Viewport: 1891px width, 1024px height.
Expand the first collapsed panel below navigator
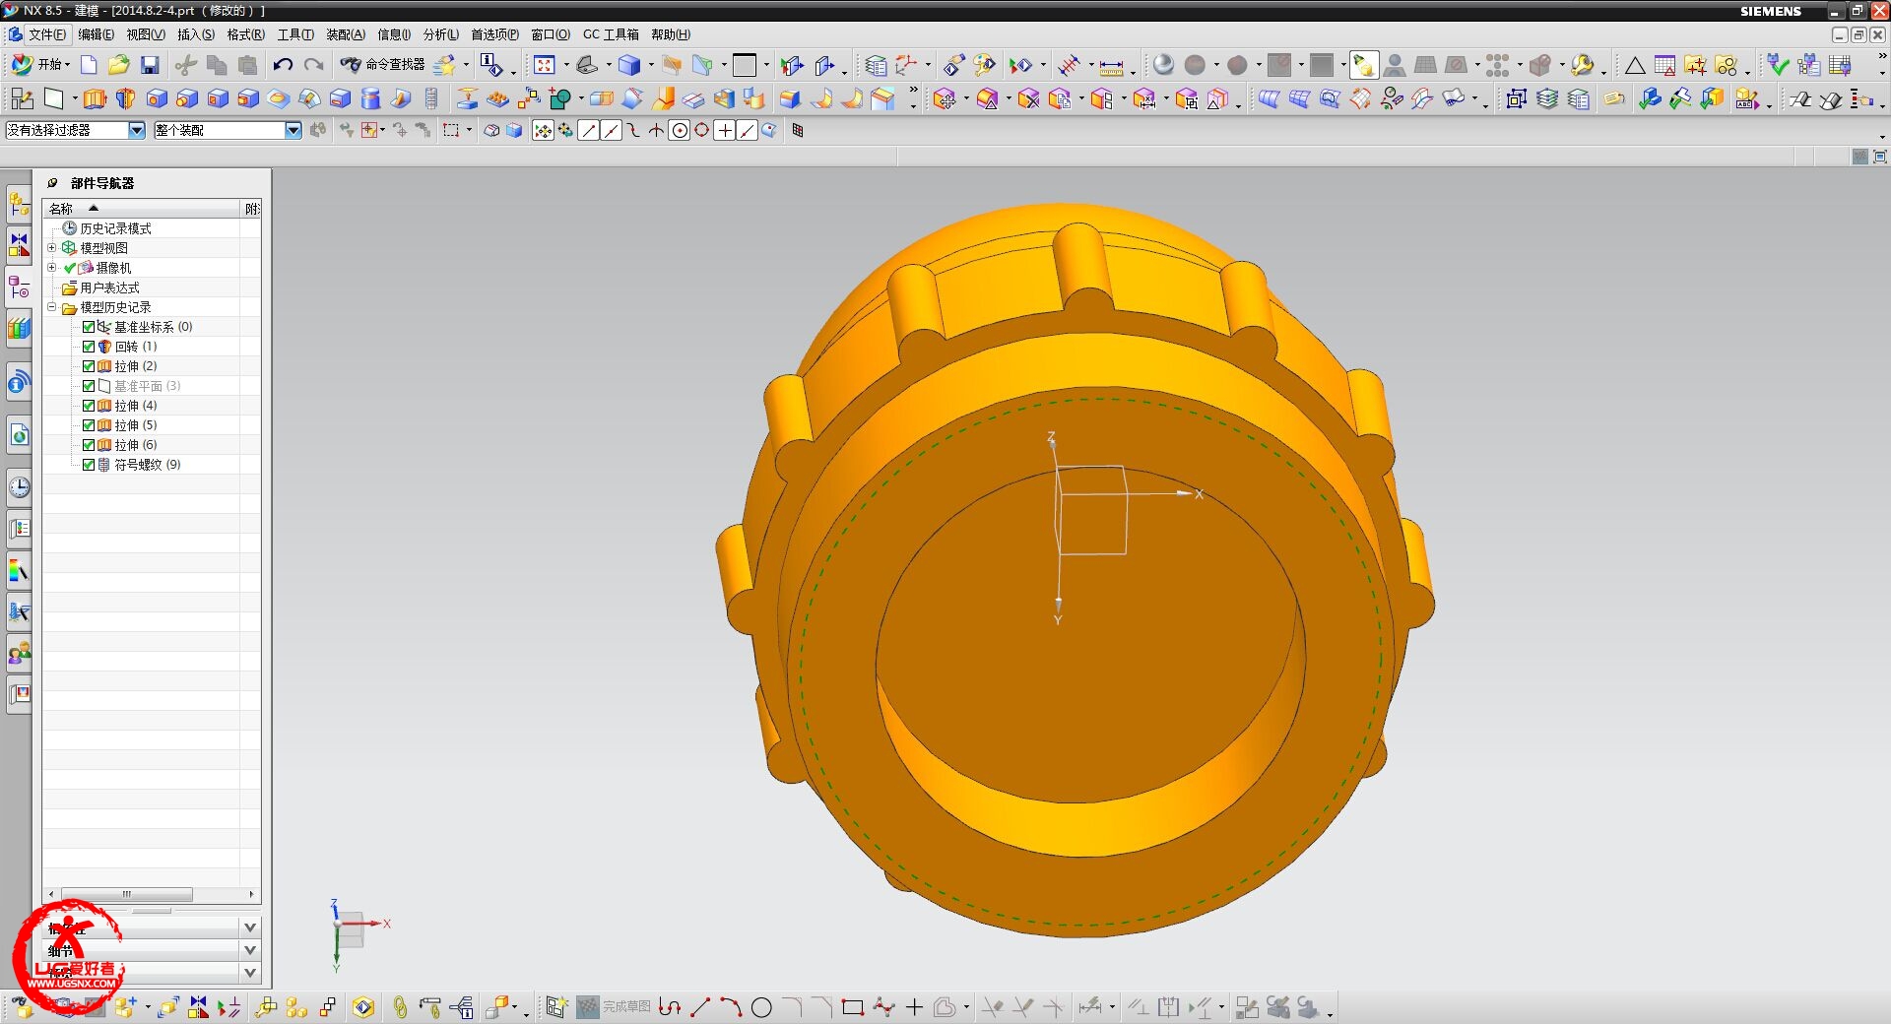pos(250,928)
